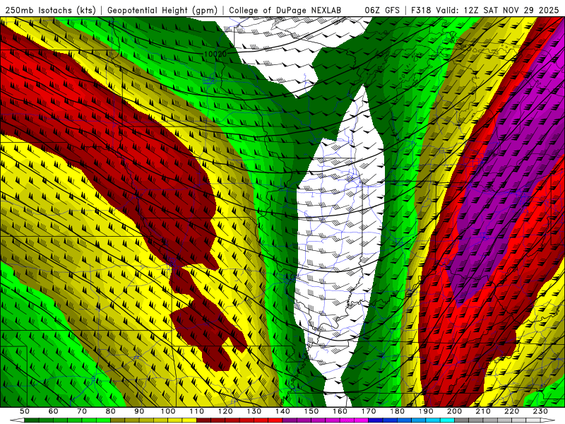Screen dimensions: 565x424
Task: Click the '190' color bar label
Action: pos(426,411)
